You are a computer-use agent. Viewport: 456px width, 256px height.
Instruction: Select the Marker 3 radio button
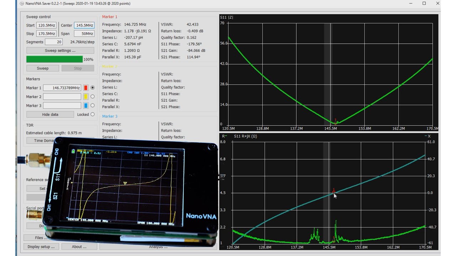point(93,105)
